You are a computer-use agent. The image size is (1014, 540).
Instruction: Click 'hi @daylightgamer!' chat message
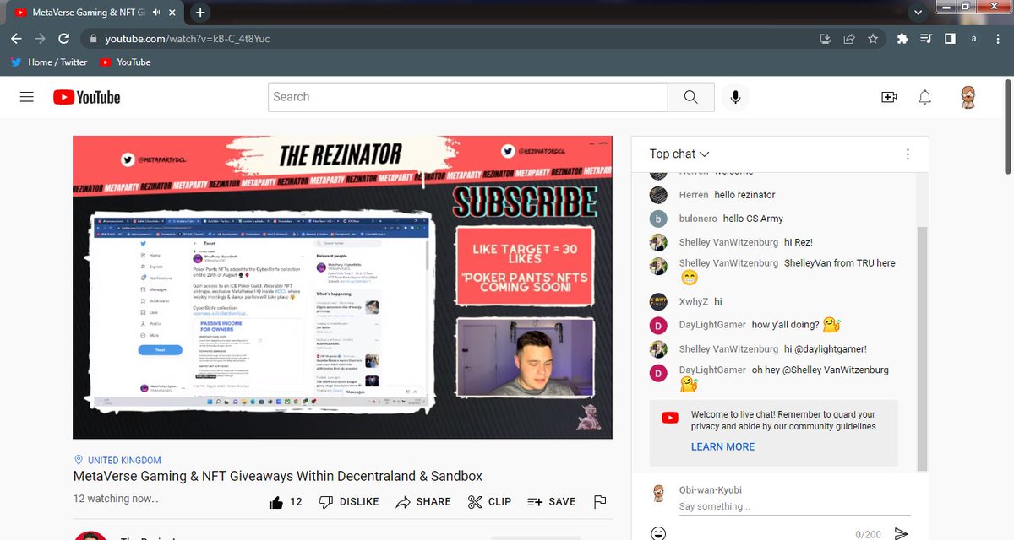[825, 348]
